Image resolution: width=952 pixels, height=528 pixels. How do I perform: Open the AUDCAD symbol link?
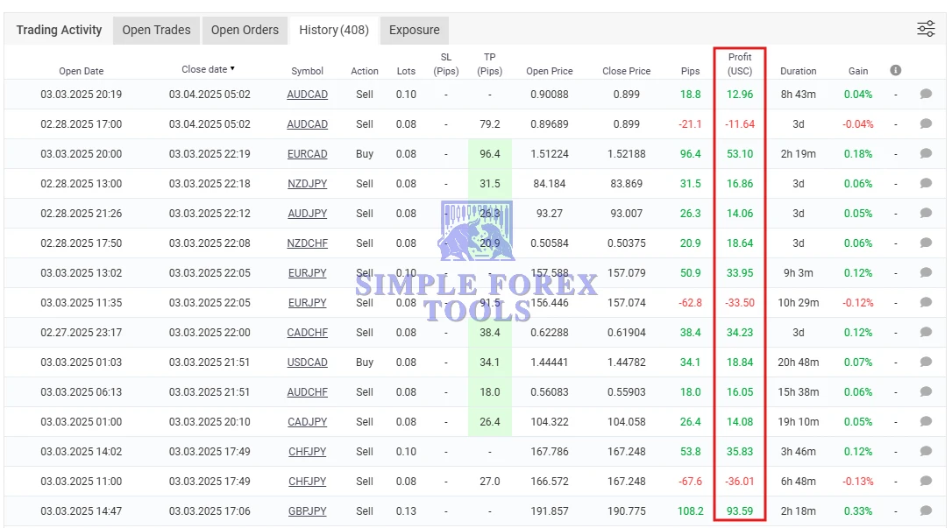pyautogui.click(x=307, y=94)
